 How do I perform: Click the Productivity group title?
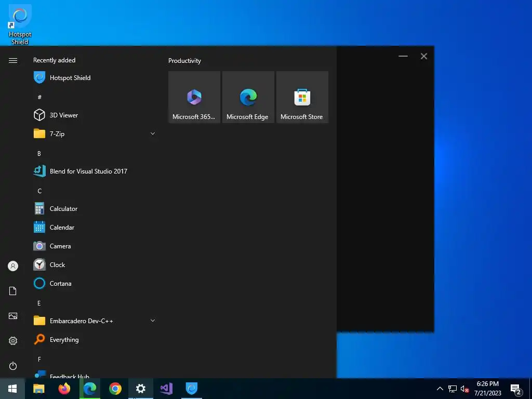(184, 61)
